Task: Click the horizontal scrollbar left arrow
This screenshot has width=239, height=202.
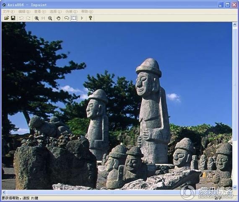Action: click(4, 192)
